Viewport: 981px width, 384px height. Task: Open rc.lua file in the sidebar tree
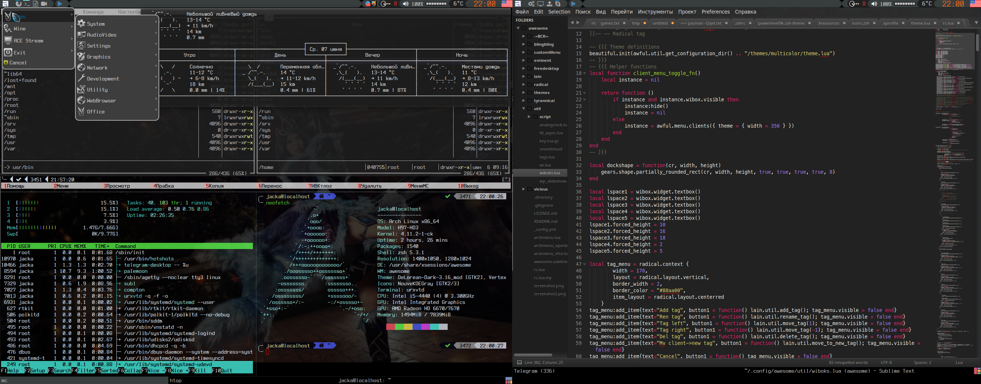(x=539, y=270)
